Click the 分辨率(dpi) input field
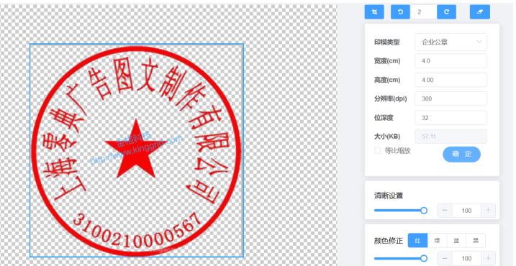The image size is (516, 266). click(x=451, y=98)
